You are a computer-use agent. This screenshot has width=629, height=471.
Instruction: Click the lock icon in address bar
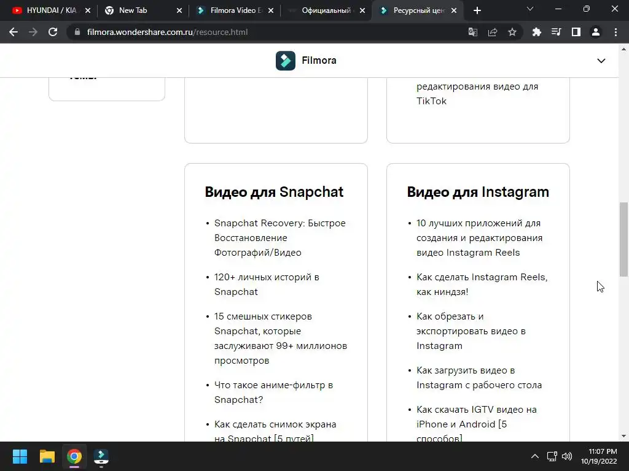point(77,32)
